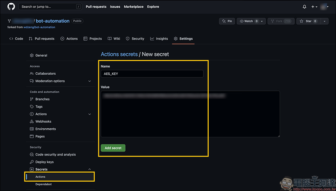Open the plus create-new dropdown
The height and width of the screenshot is (191, 336).
(x=314, y=7)
